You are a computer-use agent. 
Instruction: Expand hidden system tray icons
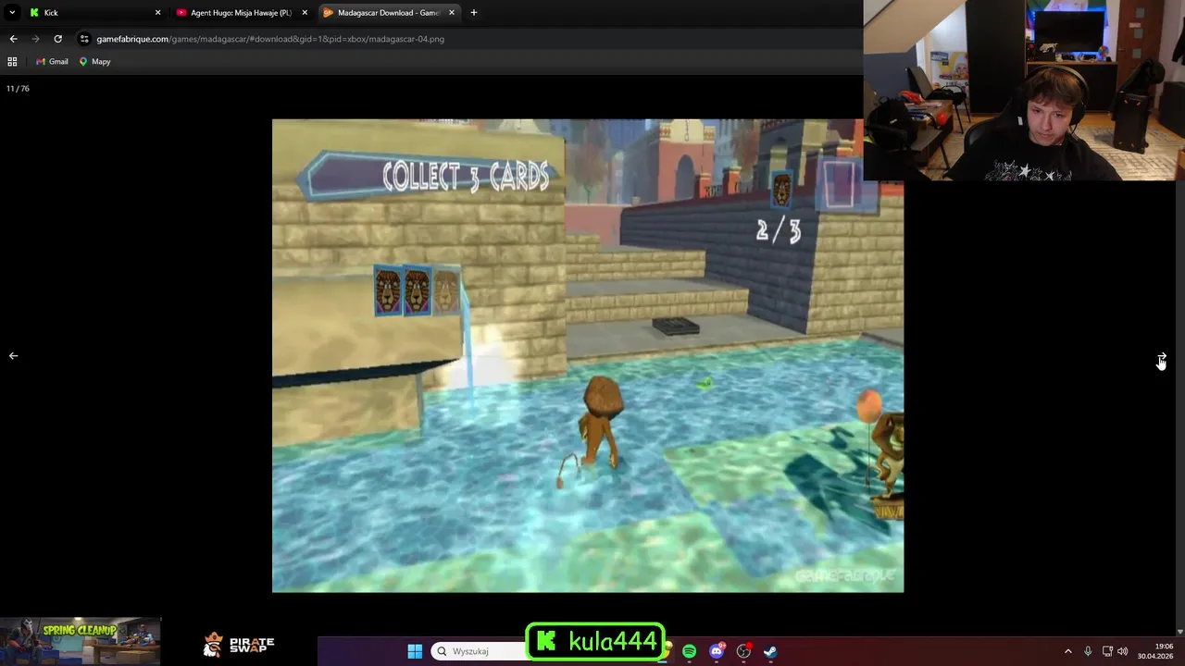click(1067, 651)
